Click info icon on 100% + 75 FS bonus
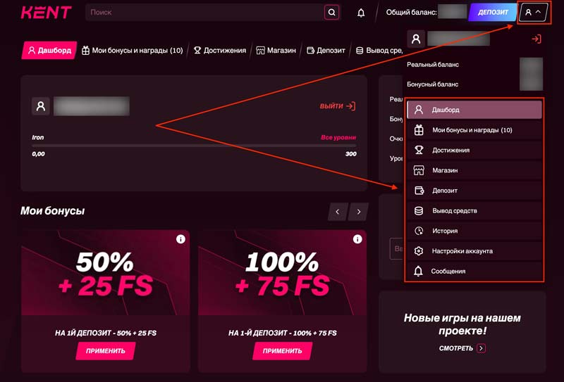This screenshot has height=382, width=564. pyautogui.click(x=357, y=239)
